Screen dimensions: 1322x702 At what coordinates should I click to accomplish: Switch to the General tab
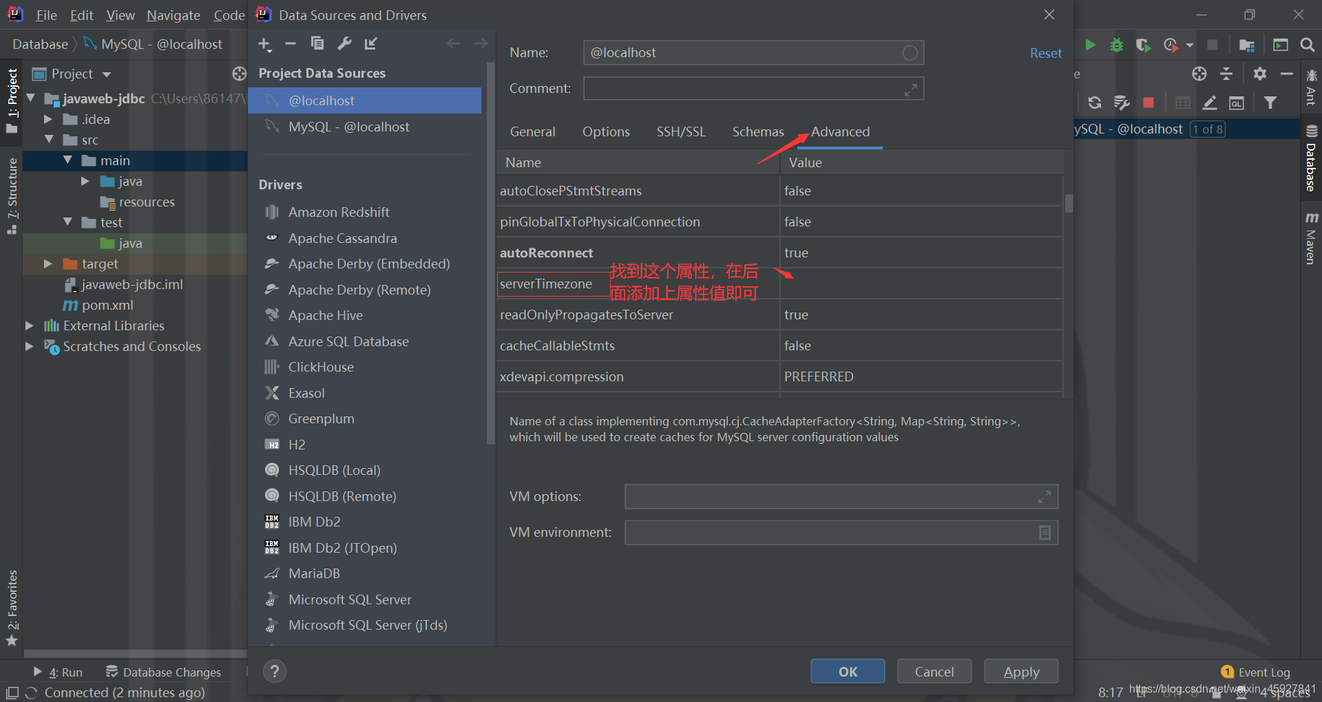click(x=532, y=131)
